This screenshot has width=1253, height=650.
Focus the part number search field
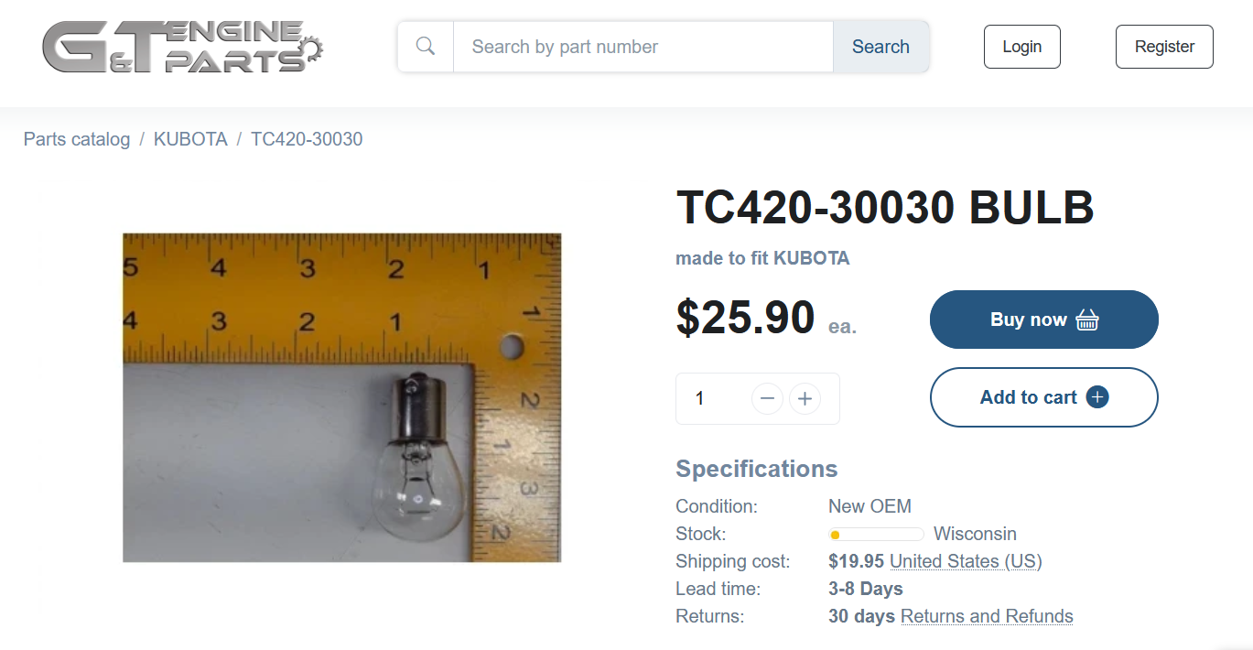(643, 47)
